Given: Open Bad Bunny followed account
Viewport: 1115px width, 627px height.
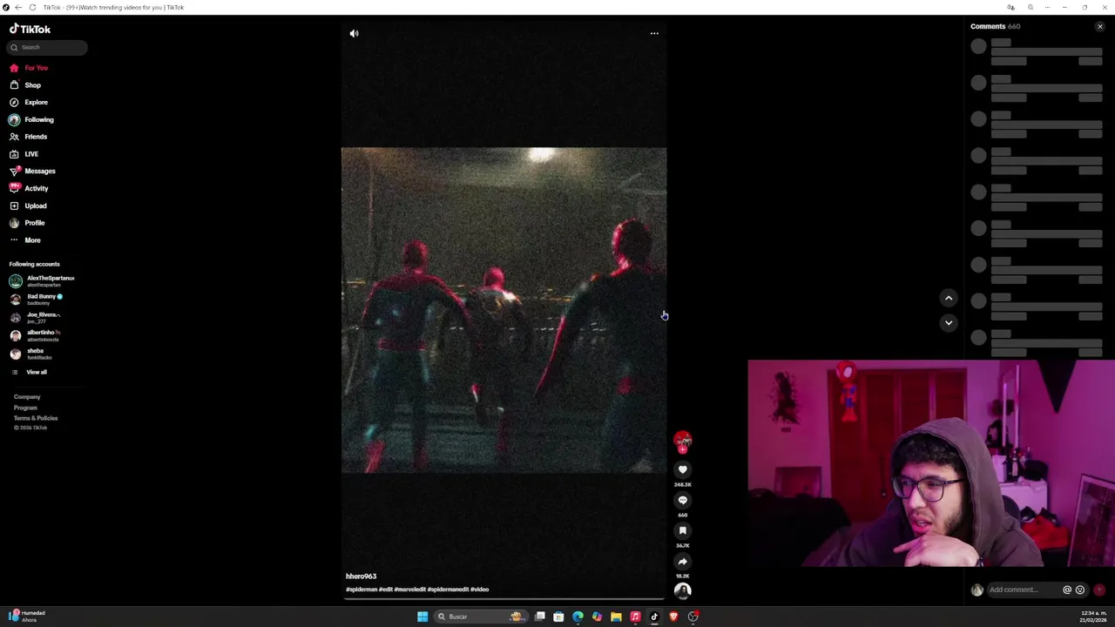Looking at the screenshot, I should (x=37, y=299).
